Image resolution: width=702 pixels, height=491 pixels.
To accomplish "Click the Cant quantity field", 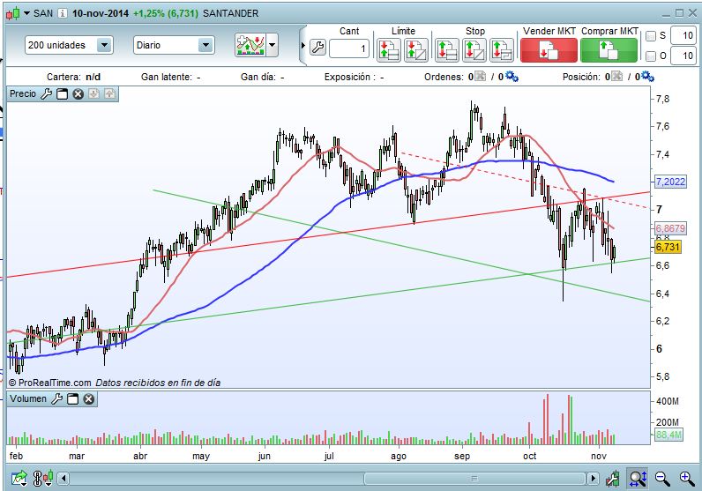I will (x=349, y=48).
